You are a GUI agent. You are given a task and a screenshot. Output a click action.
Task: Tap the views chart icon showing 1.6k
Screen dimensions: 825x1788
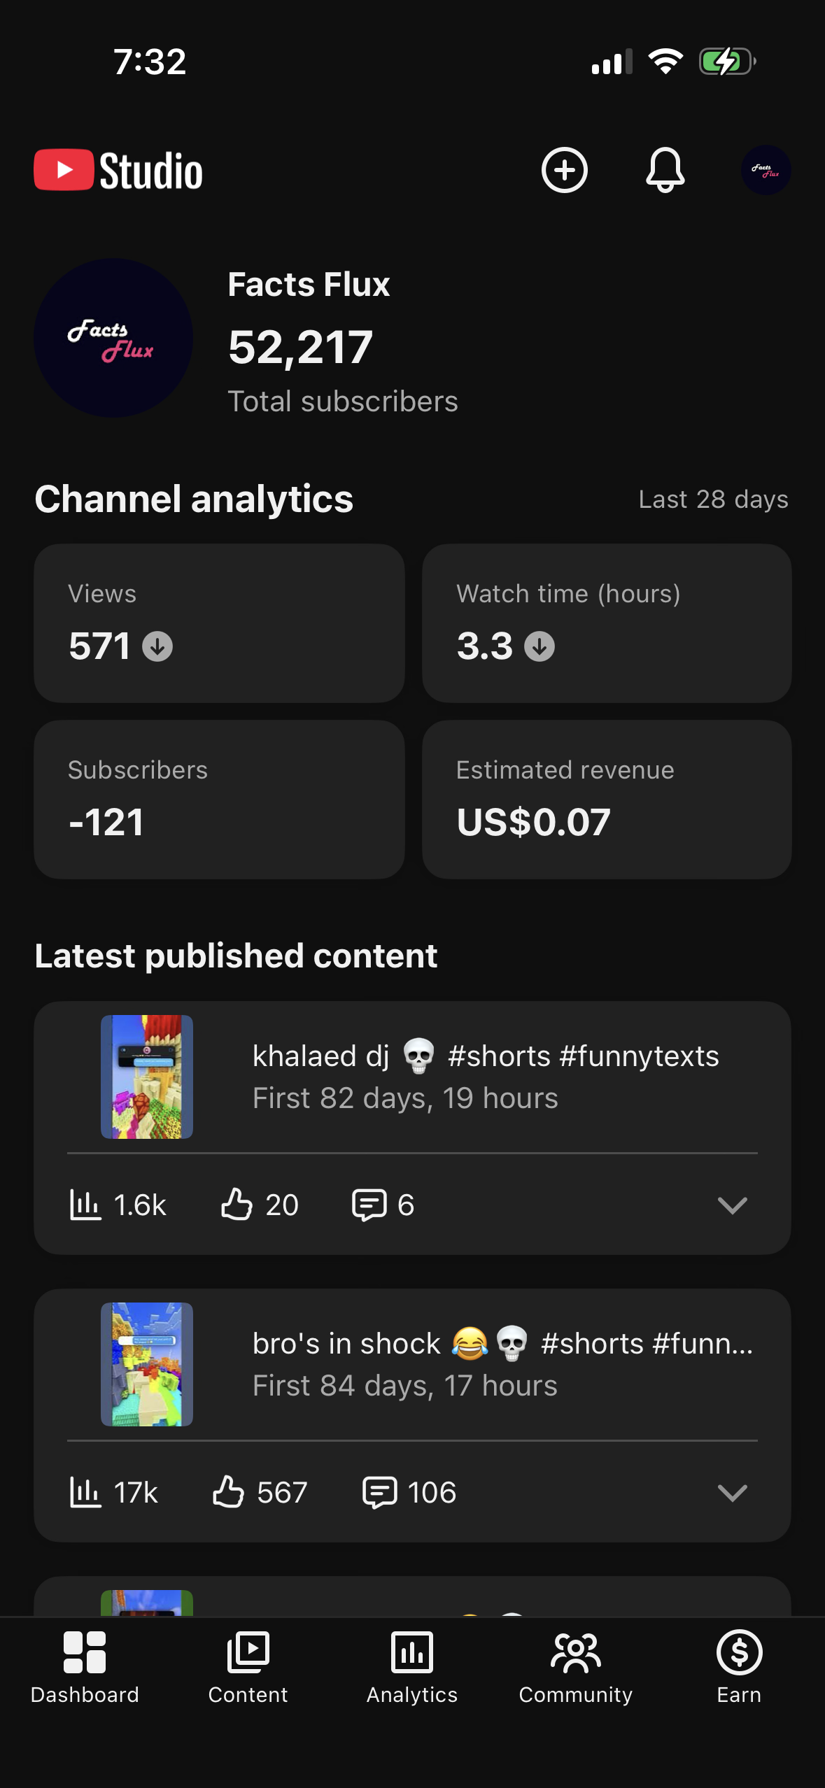click(85, 1205)
